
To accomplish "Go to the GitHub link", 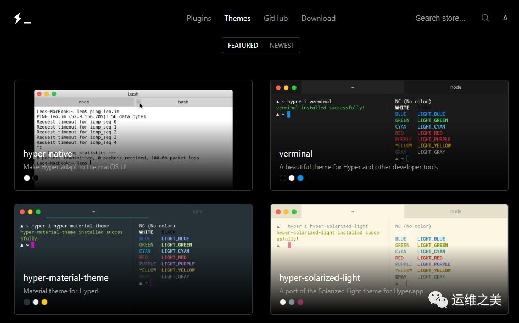I will click(276, 18).
